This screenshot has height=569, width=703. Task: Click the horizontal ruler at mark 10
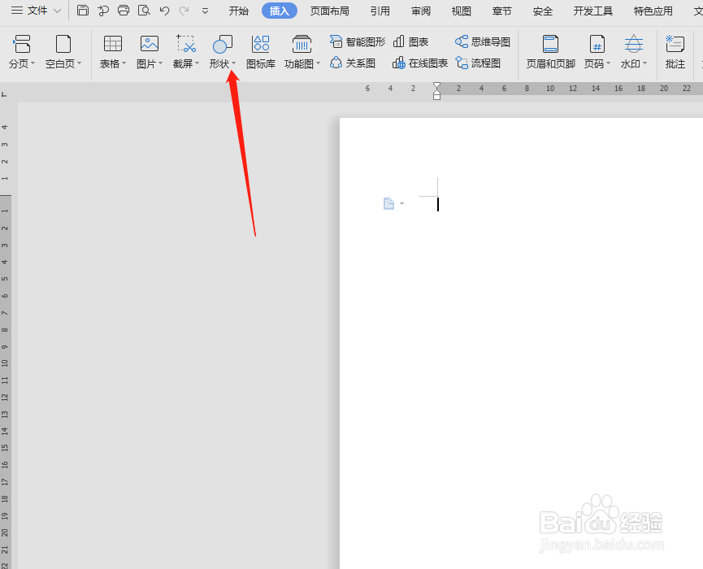[x=550, y=89]
